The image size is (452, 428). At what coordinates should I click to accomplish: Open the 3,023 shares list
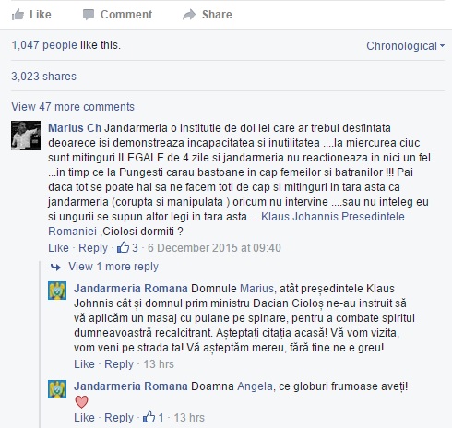(x=43, y=77)
